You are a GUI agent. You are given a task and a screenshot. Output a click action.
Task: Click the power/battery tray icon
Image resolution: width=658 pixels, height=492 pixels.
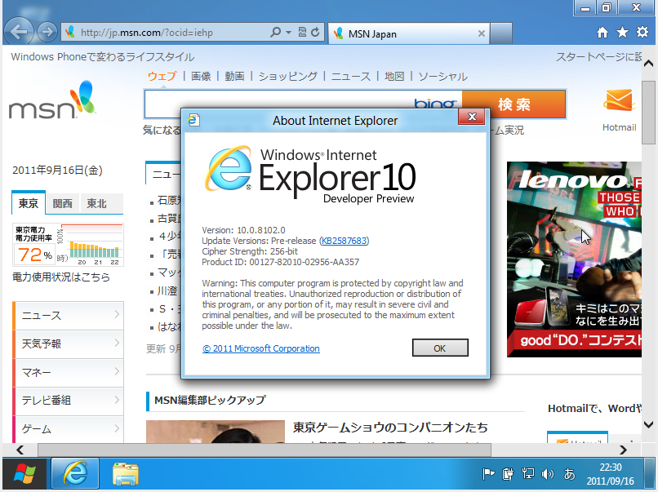tap(508, 474)
